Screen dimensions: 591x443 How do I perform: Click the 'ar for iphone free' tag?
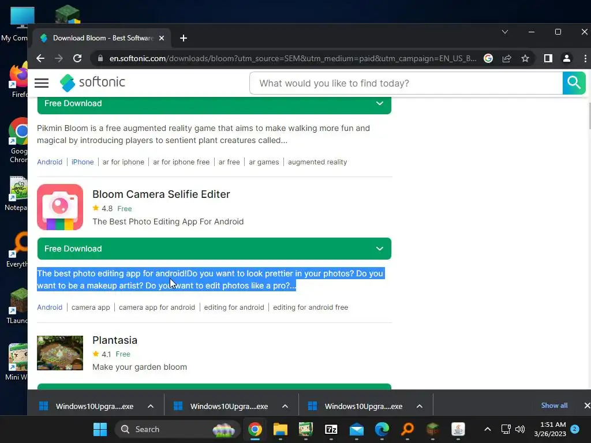point(181,162)
